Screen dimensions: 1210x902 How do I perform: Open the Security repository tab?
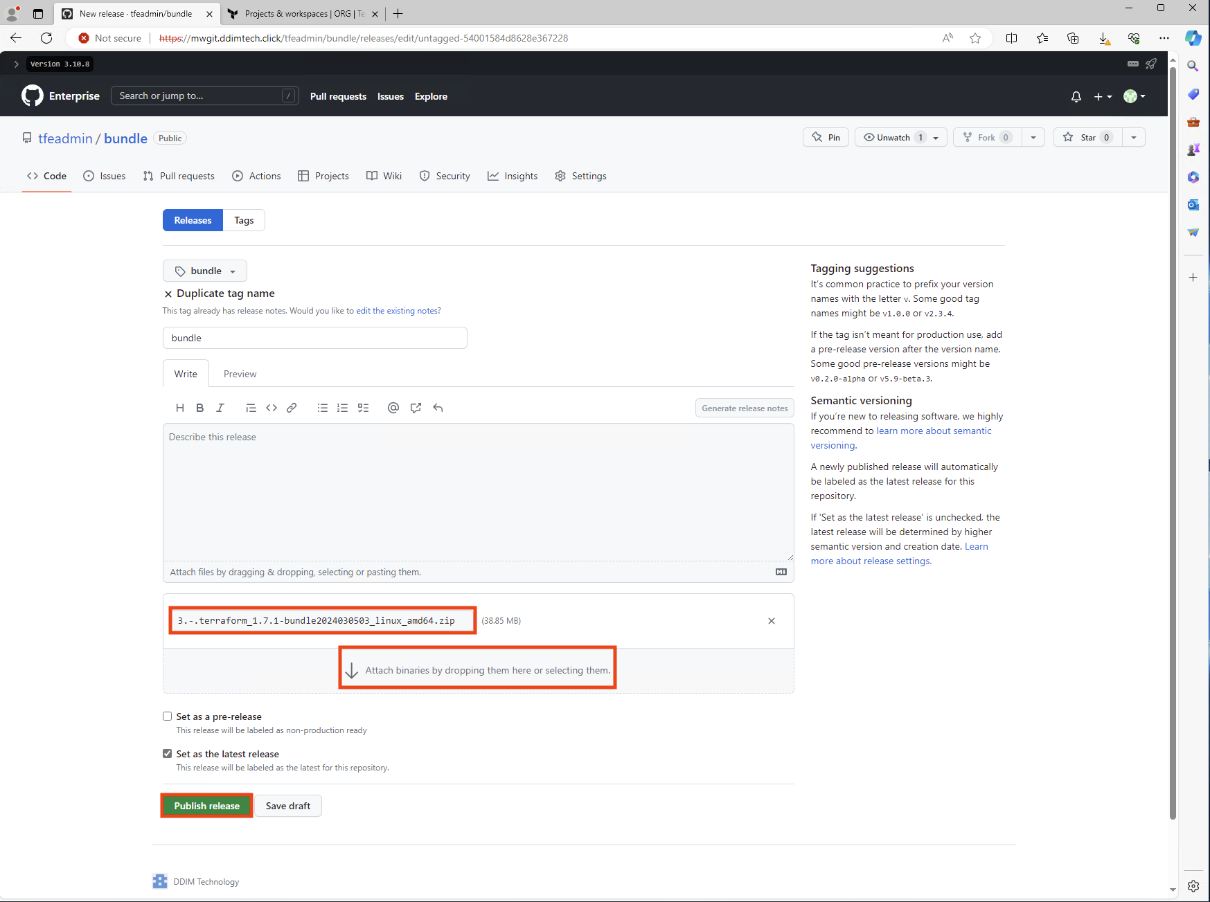(x=445, y=176)
